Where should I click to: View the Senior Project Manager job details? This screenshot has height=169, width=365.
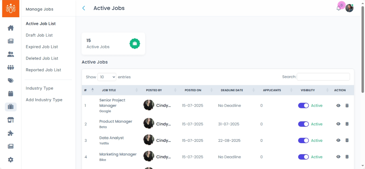click(x=338, y=105)
